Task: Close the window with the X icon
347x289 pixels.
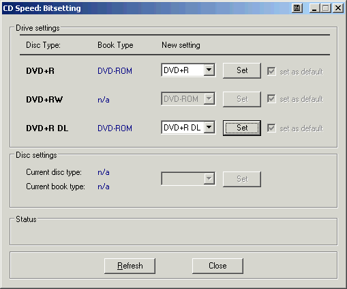Action: (338, 8)
